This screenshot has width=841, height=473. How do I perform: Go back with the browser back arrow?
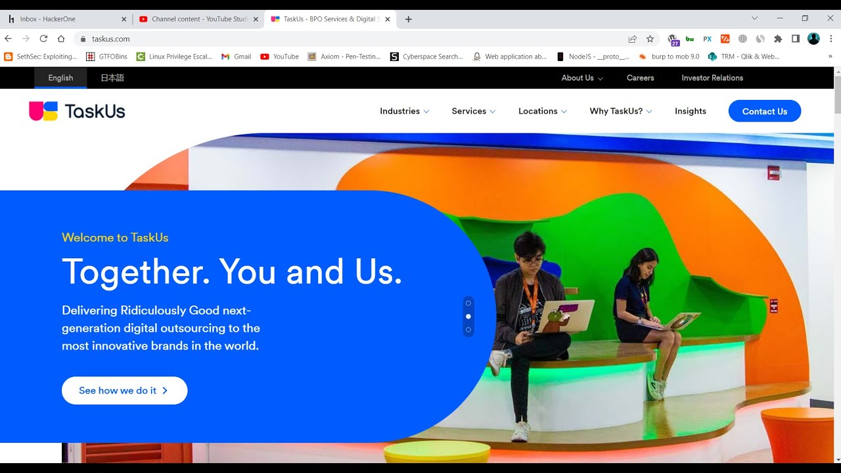tap(9, 39)
